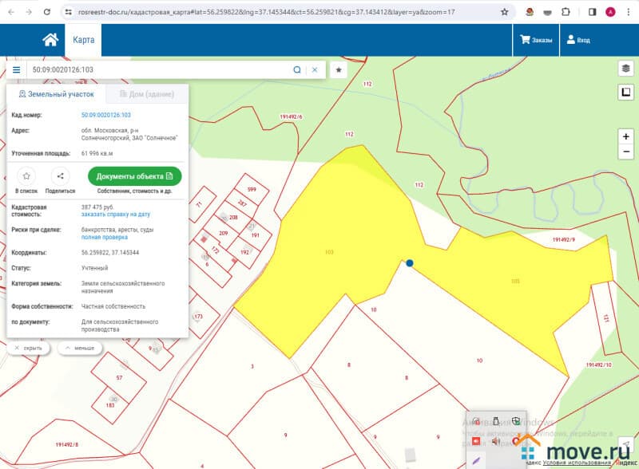Zoom in on the map
This screenshot has width=639, height=469.
click(x=625, y=136)
